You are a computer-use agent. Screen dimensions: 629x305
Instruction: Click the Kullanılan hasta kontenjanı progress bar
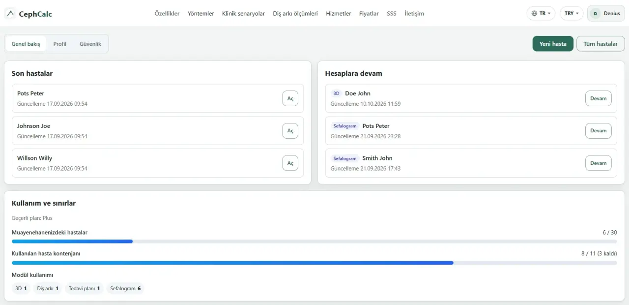coord(314,263)
